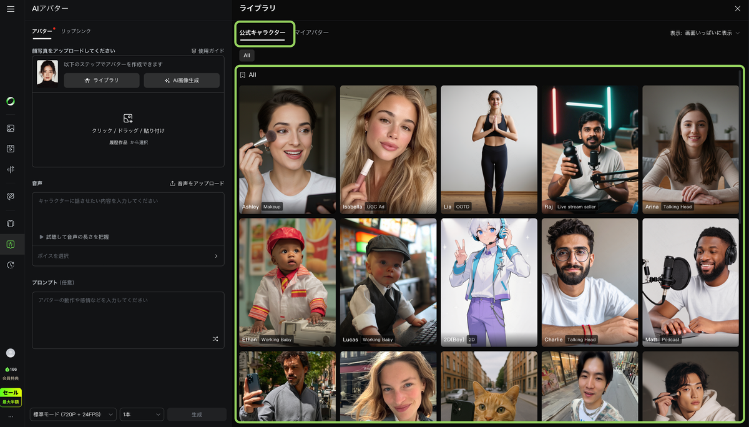Open the video generation sidebar icon

coord(11,149)
